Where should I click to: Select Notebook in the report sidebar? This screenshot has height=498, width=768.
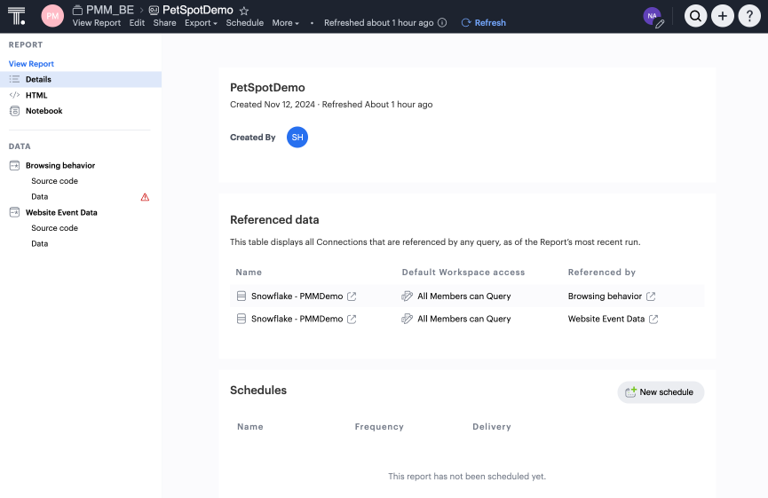tap(44, 111)
